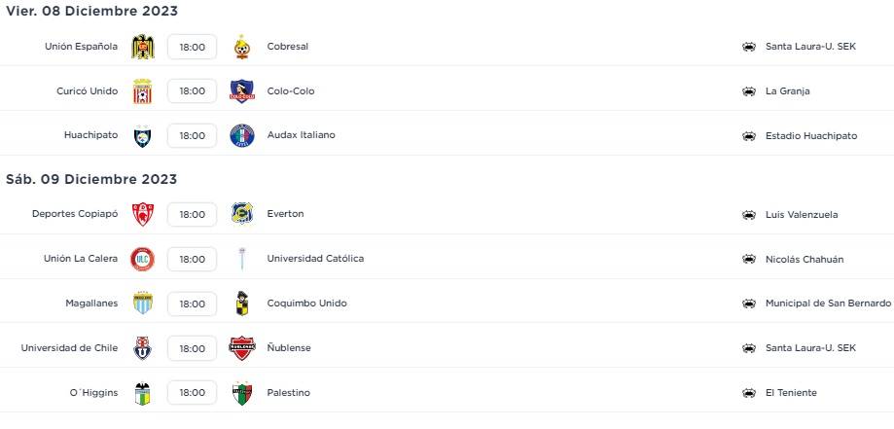Open the 18:00 box for Huachipato match
This screenshot has height=429, width=894.
pos(192,136)
